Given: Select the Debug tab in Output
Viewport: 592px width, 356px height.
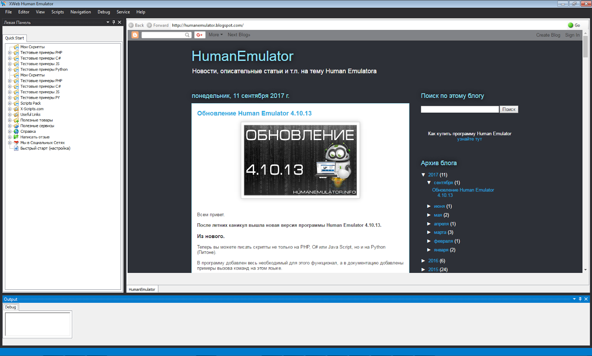Looking at the screenshot, I should tap(10, 307).
